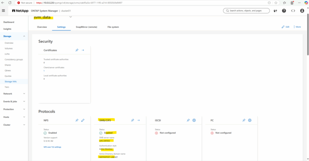Open the File system tab
The width and height of the screenshot is (309, 161).
coord(113,27)
